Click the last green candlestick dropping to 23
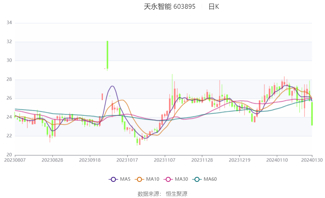Image resolution: width=325 pixels, height=198 pixels. click(312, 114)
